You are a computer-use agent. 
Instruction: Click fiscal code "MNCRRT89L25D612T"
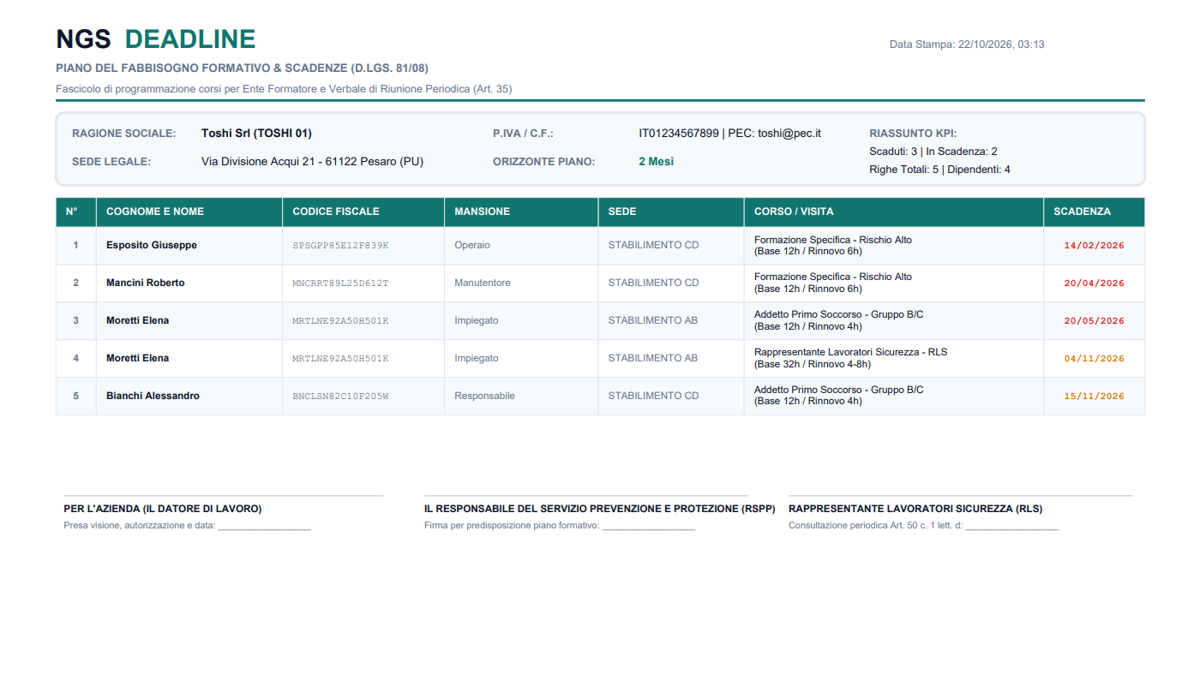click(340, 283)
